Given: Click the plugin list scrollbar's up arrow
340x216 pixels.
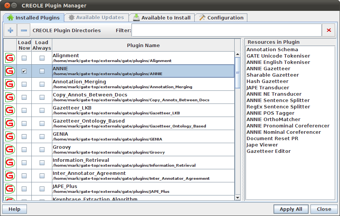Looking at the screenshot, I should point(238,54).
